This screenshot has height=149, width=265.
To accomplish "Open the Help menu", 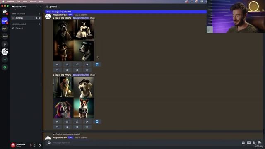I will (41, 2).
